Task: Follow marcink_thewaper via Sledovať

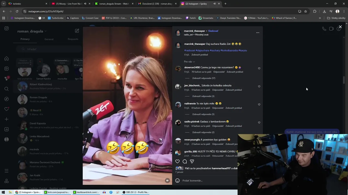Action: [x=213, y=31]
